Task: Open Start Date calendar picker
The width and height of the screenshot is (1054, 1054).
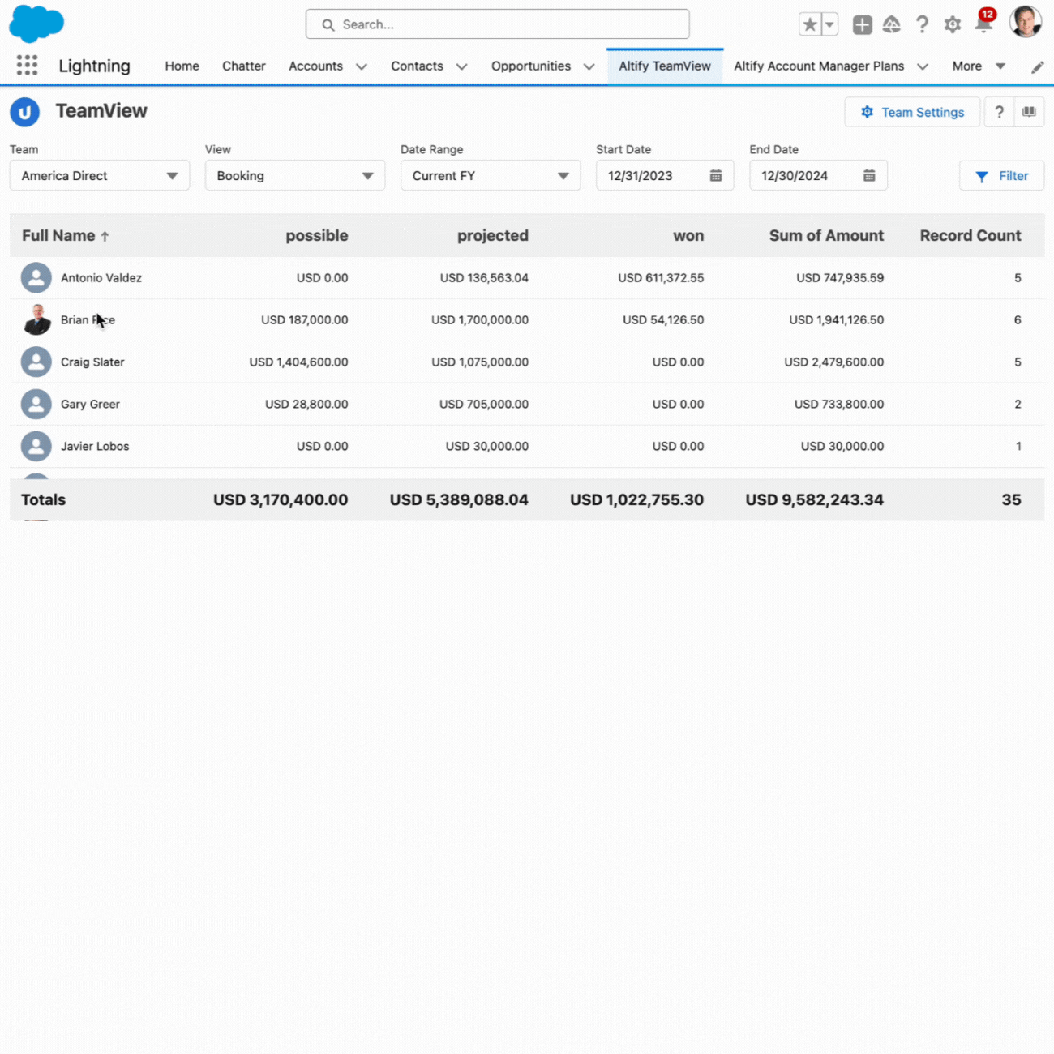Action: pos(716,175)
